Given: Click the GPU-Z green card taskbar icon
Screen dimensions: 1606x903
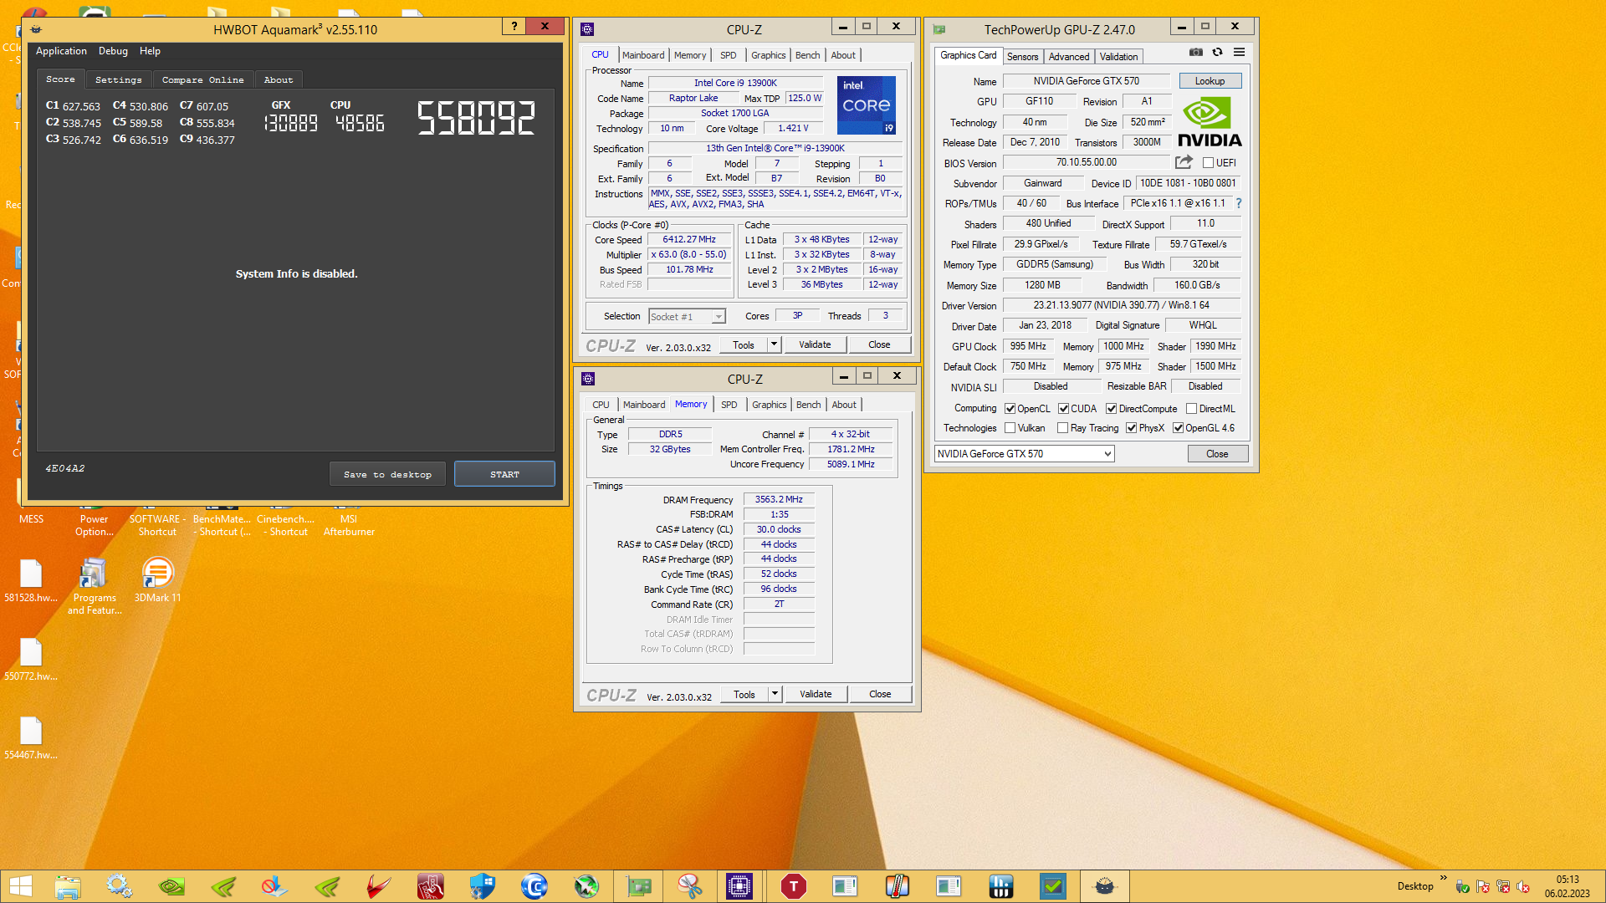Looking at the screenshot, I should point(638,886).
